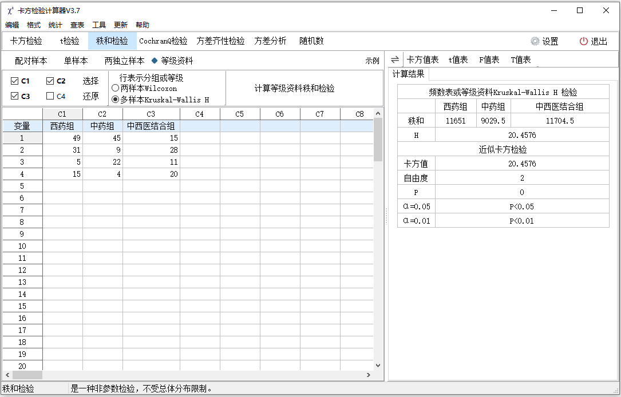Select the 两独立样本 sub-tab
The height and width of the screenshot is (397, 621).
click(124, 61)
